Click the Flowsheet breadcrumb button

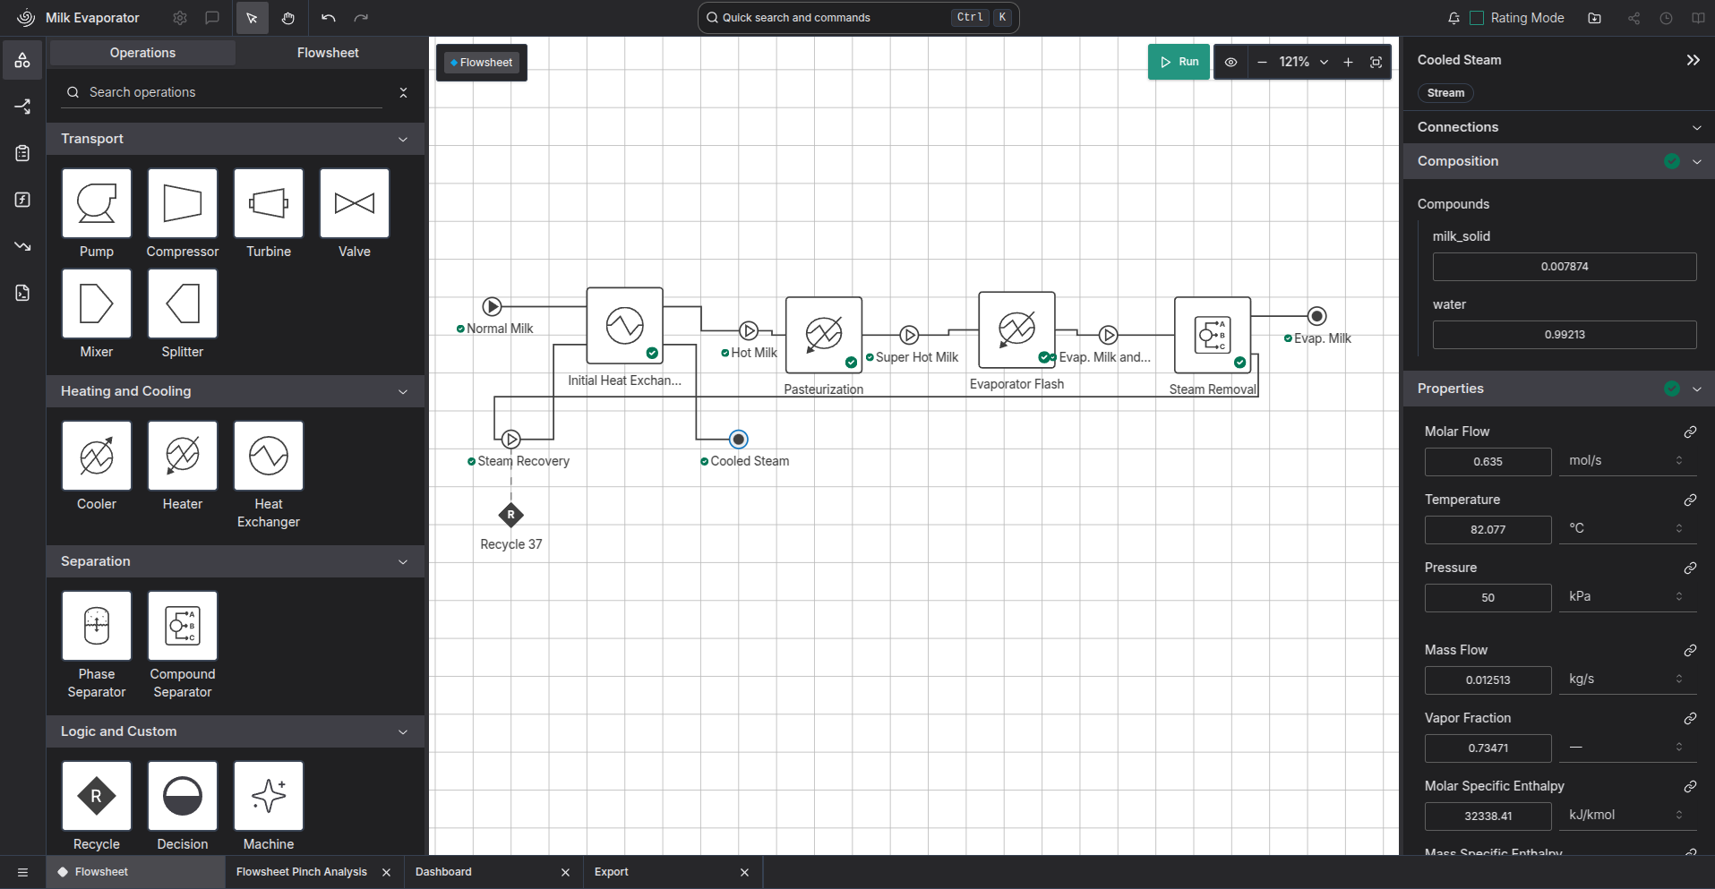pos(482,63)
